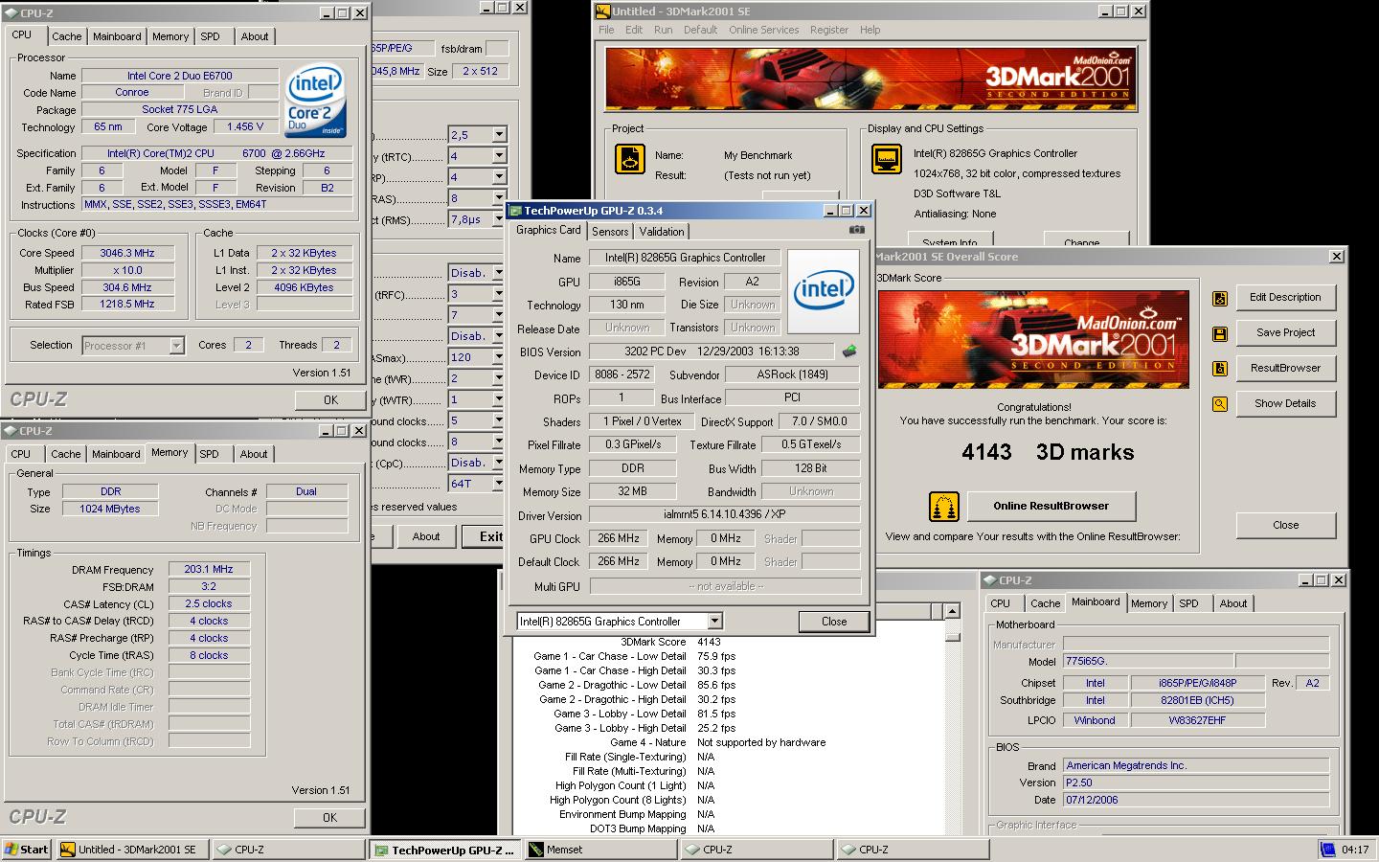Open the 64T dropdown in Memset
Screen dimensions: 1379x862
pyautogui.click(x=498, y=484)
